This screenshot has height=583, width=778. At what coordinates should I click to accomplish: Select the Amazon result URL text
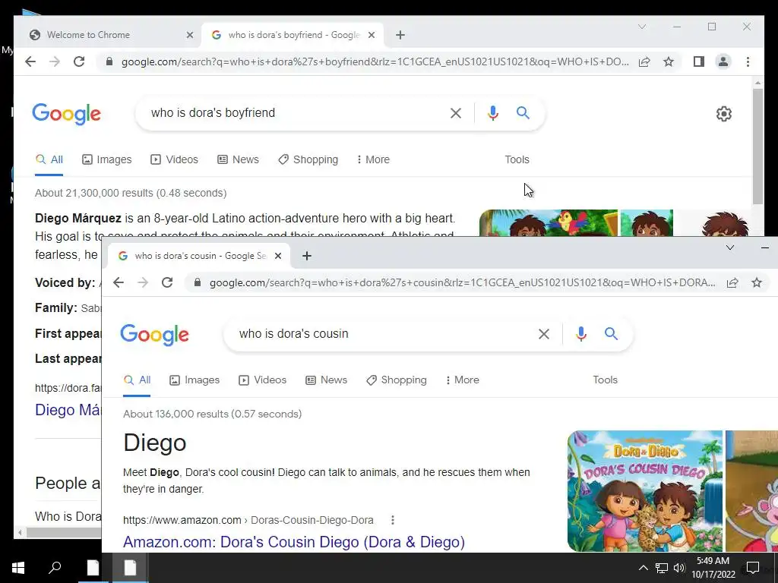[x=248, y=520]
